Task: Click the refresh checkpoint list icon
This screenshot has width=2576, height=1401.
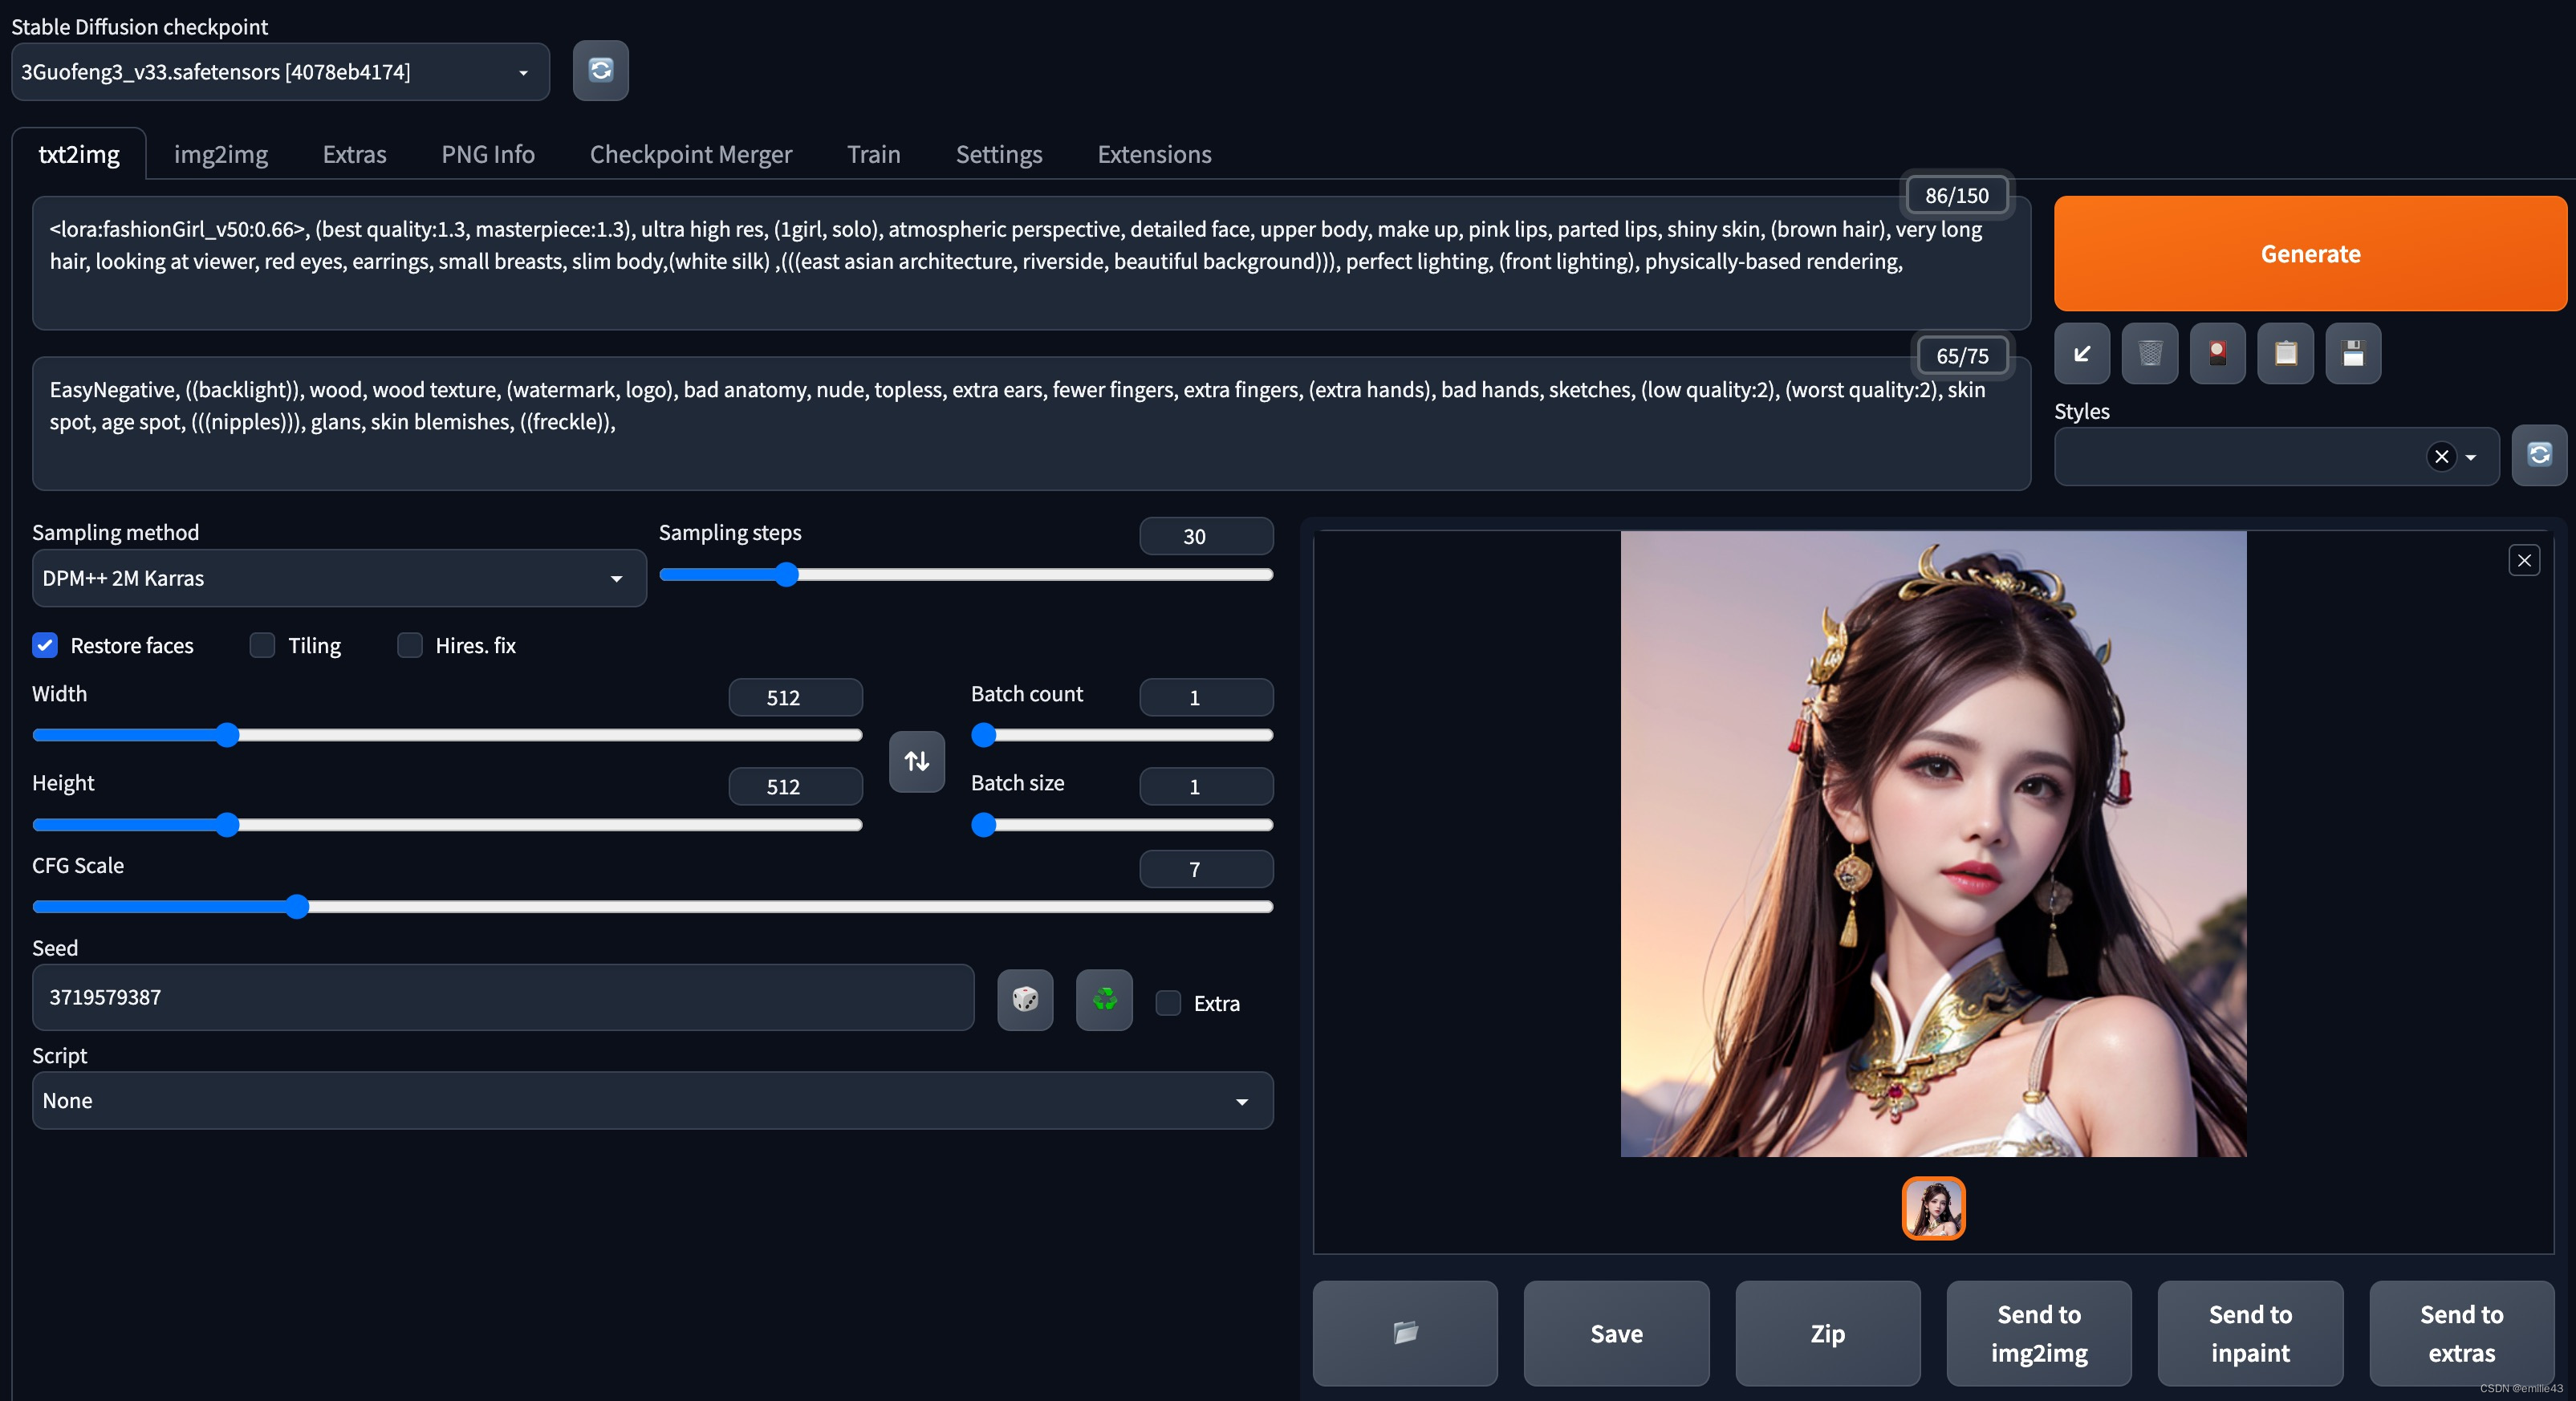Action: 600,70
